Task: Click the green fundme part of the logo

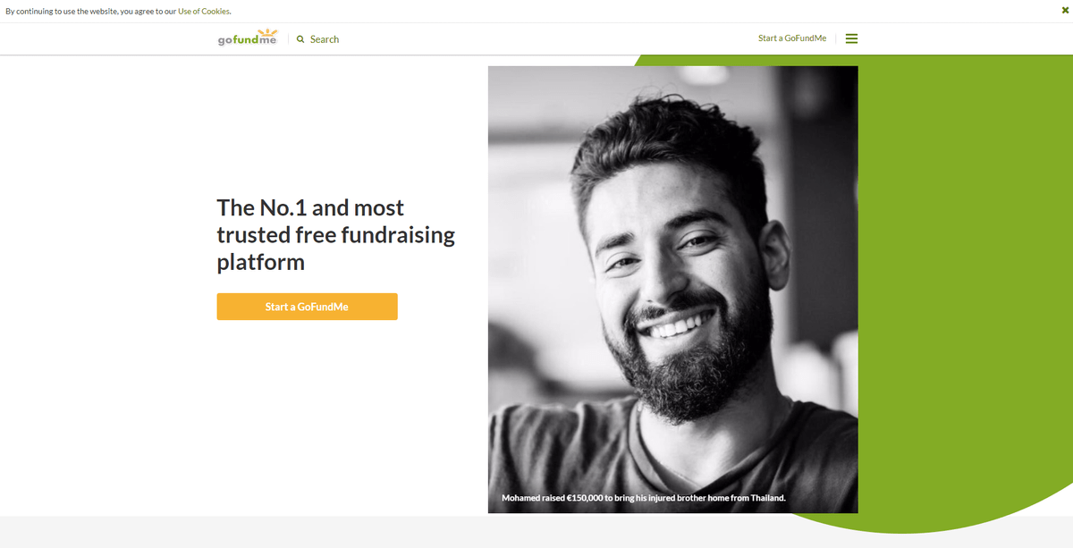Action: tap(247, 40)
